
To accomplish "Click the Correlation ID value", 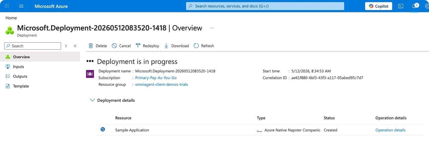I will tap(327, 78).
